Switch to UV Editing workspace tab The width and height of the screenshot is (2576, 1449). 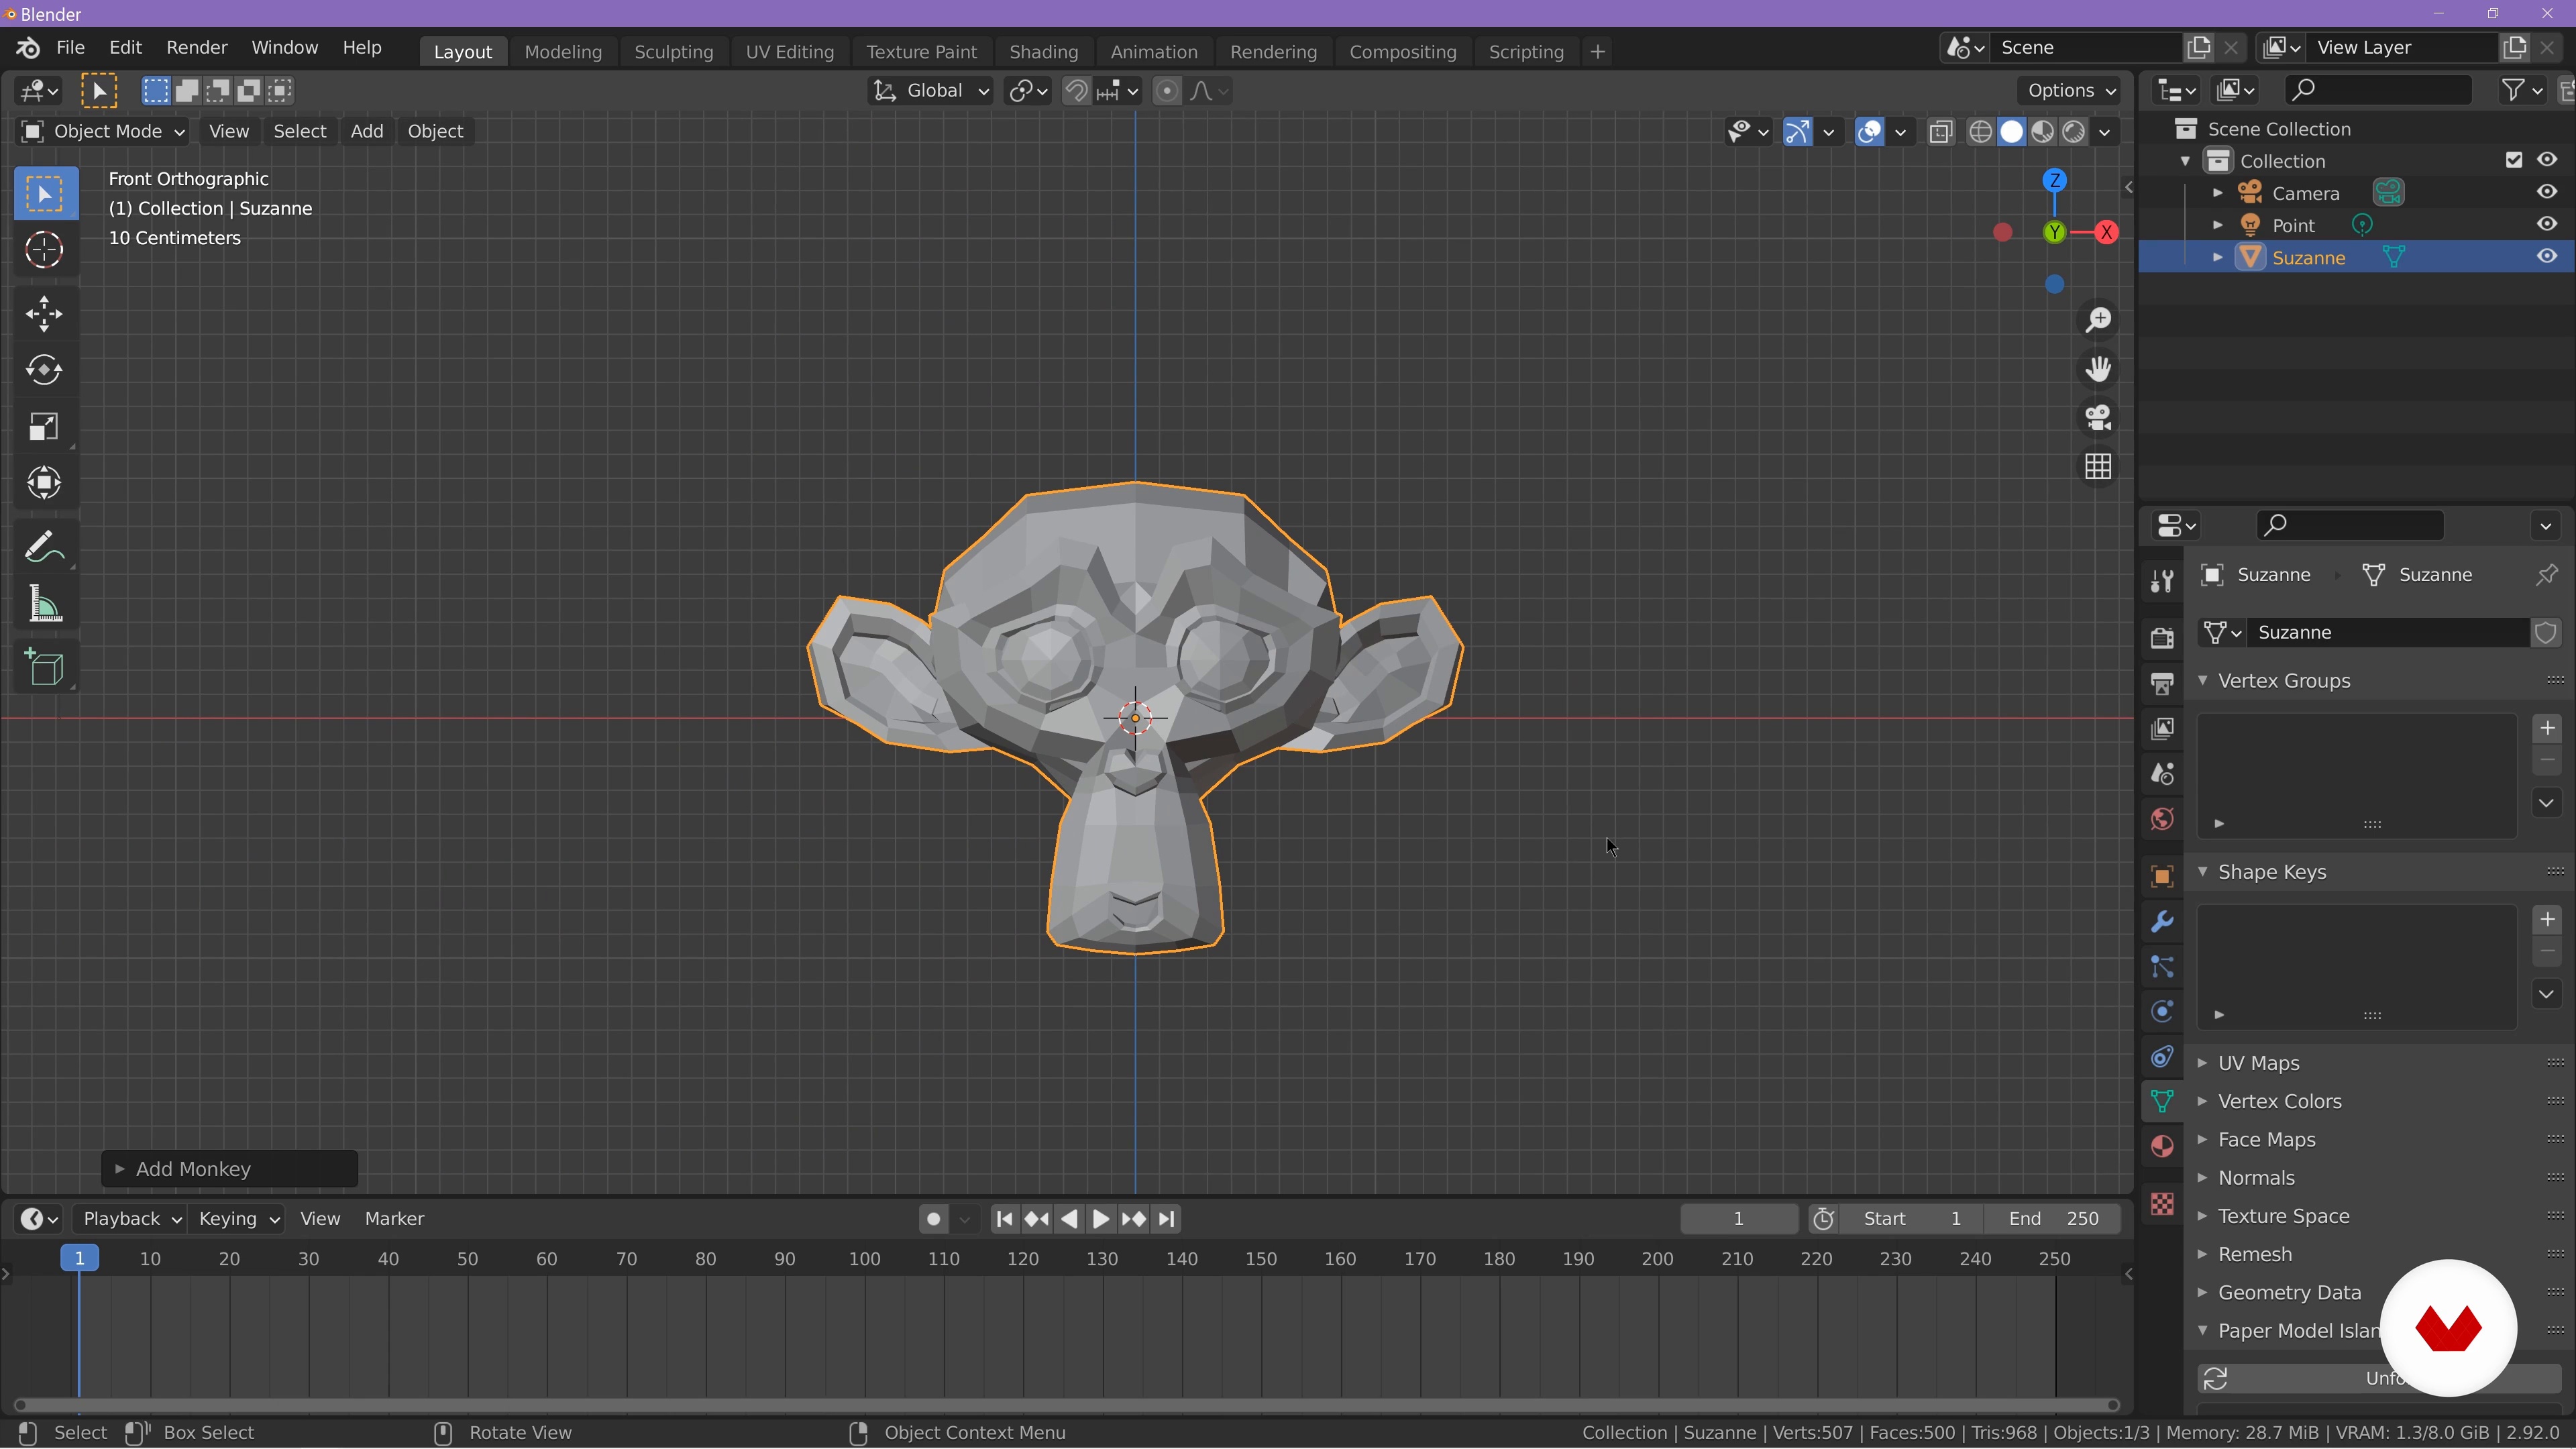[x=790, y=52]
